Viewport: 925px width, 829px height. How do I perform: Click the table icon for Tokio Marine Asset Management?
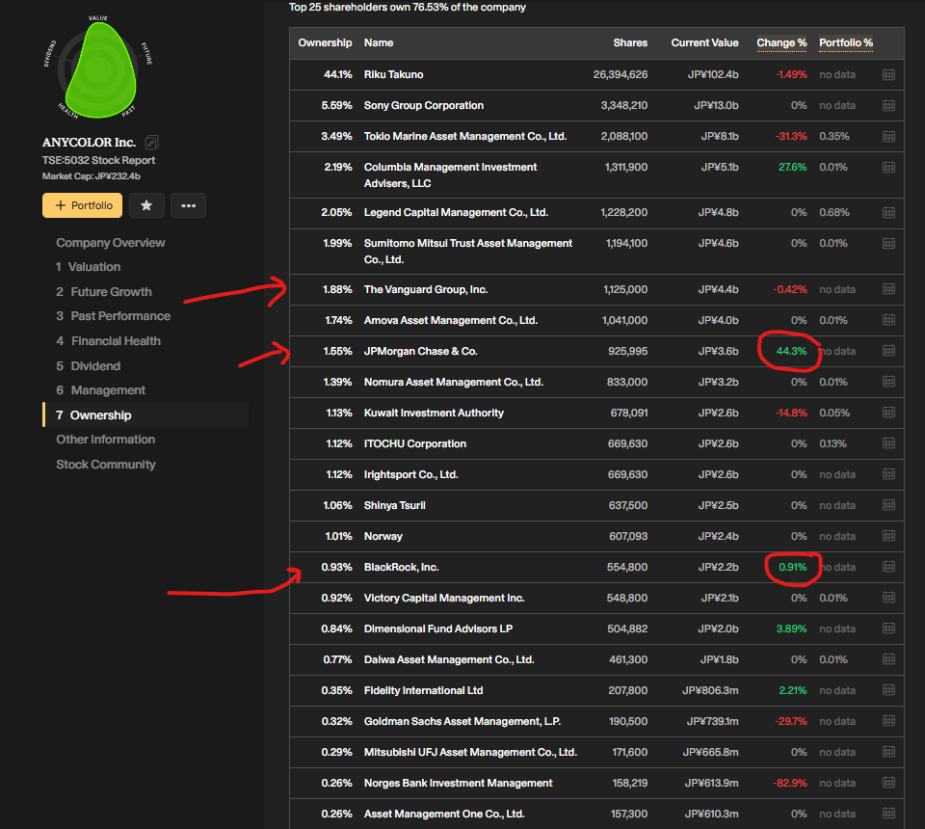[x=888, y=136]
